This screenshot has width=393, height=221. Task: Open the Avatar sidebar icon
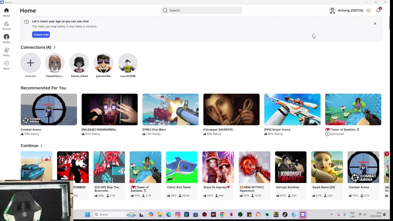[x=6, y=37]
